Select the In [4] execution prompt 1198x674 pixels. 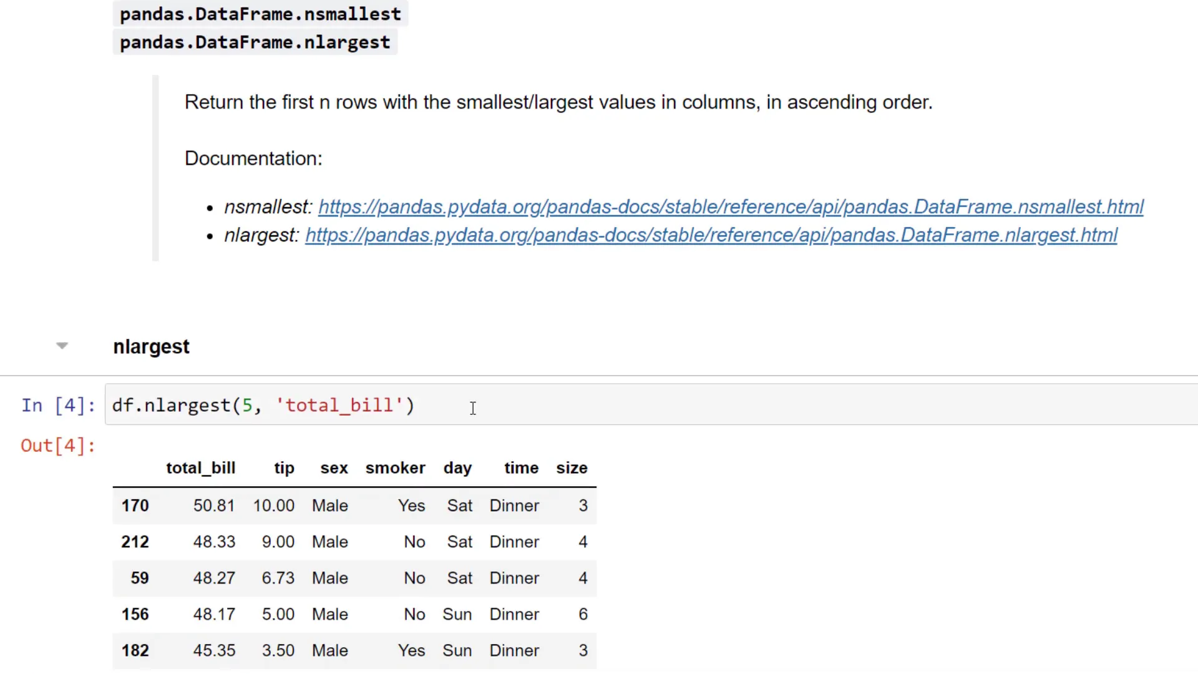point(57,405)
